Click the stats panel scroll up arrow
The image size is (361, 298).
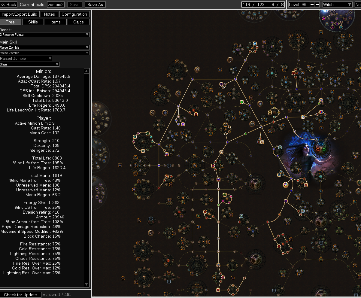coord(86,71)
